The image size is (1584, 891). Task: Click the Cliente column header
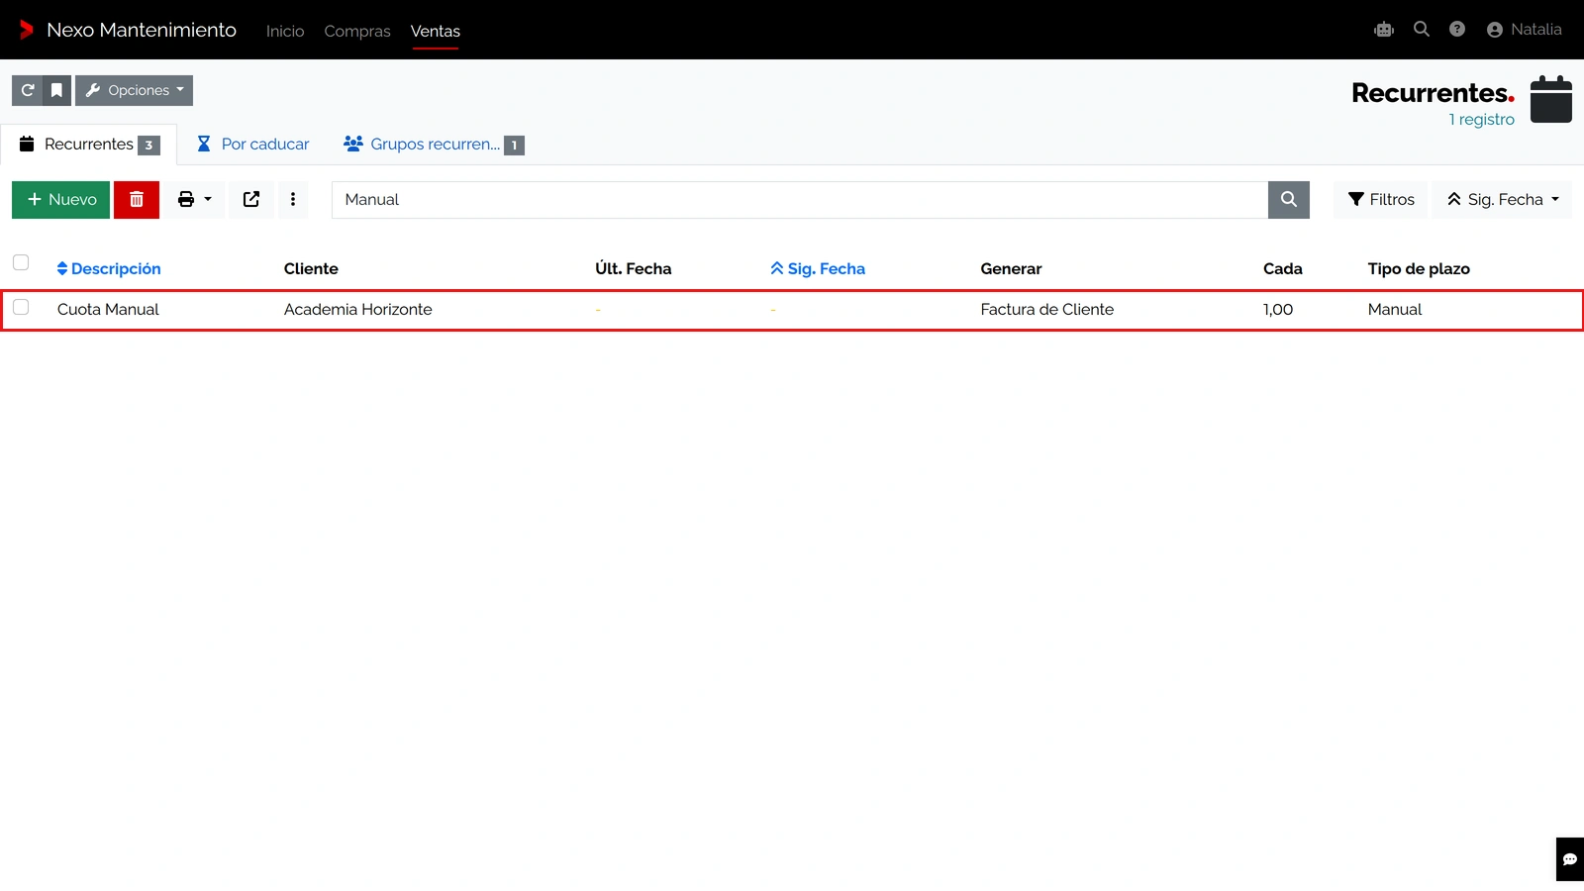point(311,269)
